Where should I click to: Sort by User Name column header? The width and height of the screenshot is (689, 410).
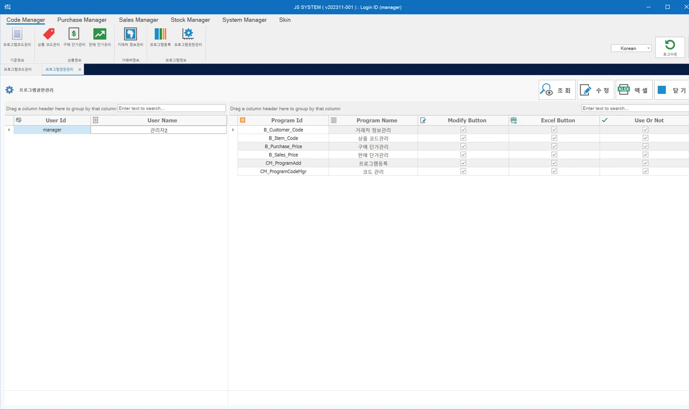click(159, 120)
